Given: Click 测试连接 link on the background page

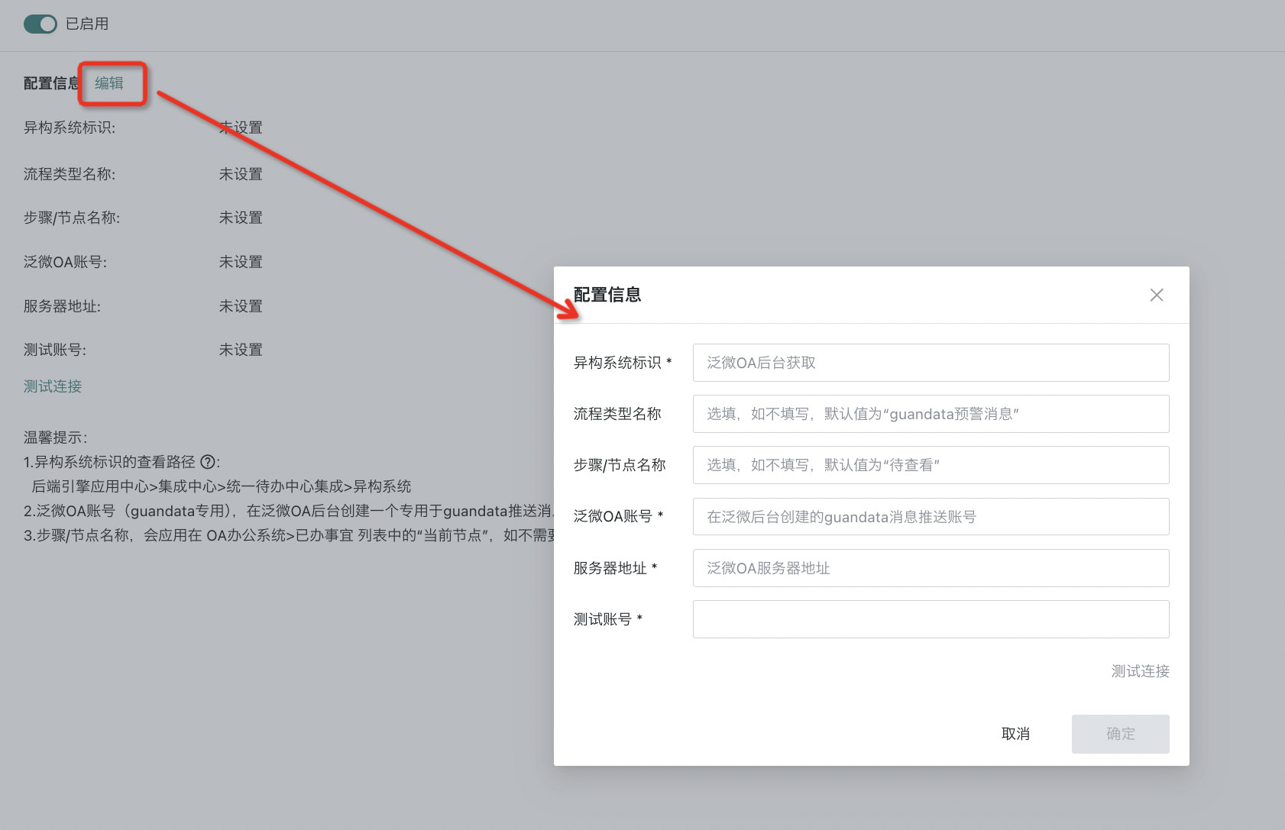Looking at the screenshot, I should [53, 386].
